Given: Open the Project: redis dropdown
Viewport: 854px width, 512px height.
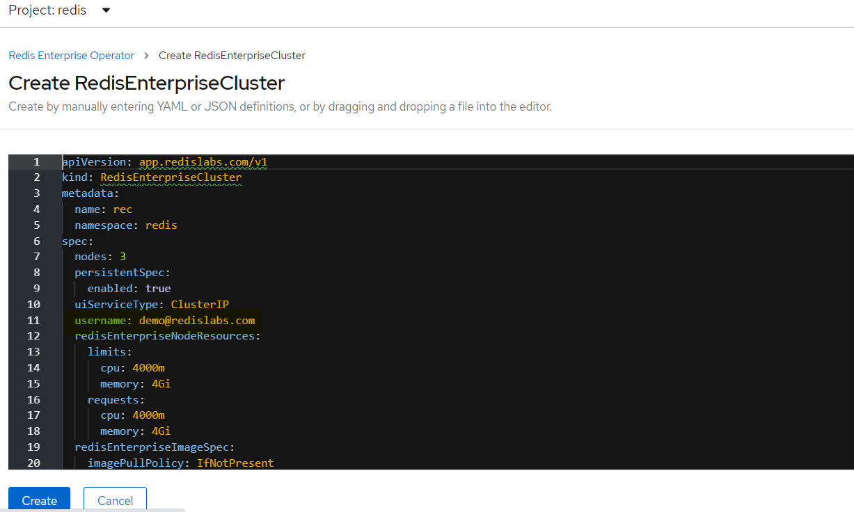Looking at the screenshot, I should pos(59,10).
